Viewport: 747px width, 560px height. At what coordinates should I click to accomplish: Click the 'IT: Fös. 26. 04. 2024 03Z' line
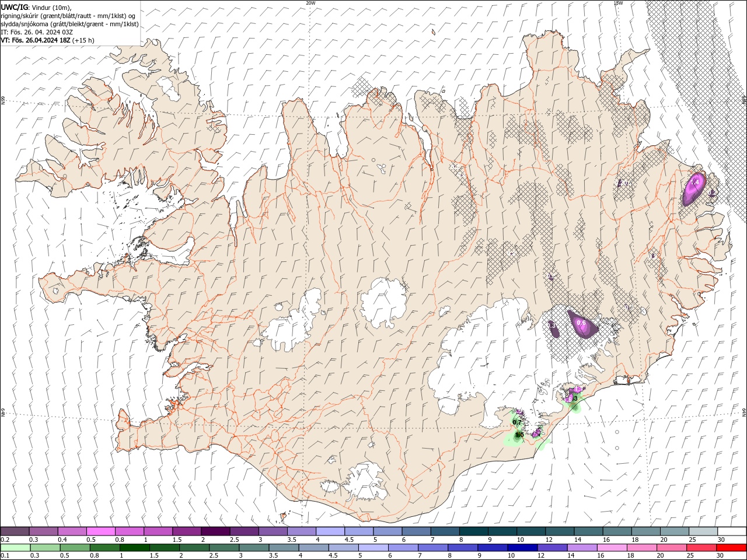tap(37, 32)
